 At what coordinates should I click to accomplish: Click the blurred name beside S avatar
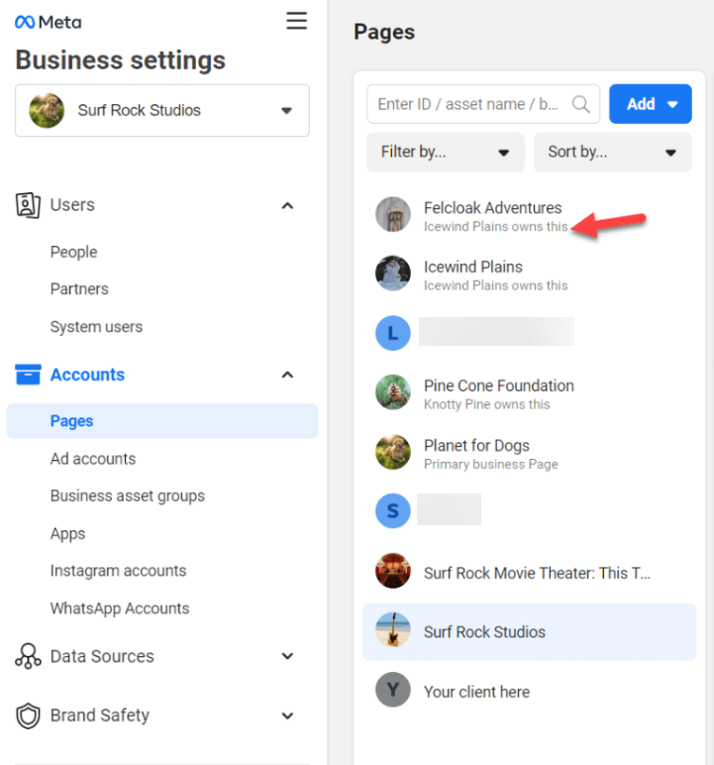450,509
